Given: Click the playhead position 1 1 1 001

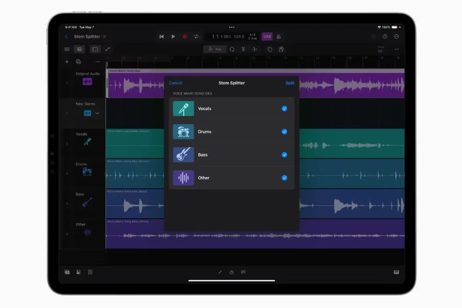Looking at the screenshot, I should tap(221, 37).
